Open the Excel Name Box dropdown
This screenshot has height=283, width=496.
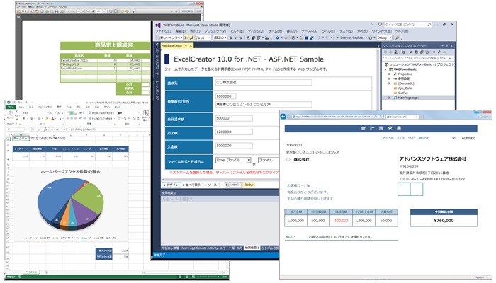[x=23, y=129]
